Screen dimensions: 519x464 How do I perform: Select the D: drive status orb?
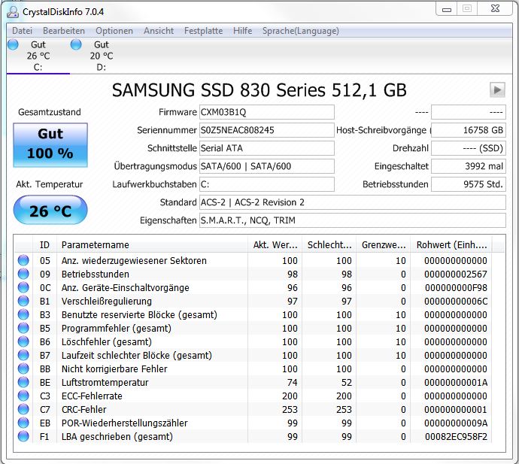click(76, 44)
